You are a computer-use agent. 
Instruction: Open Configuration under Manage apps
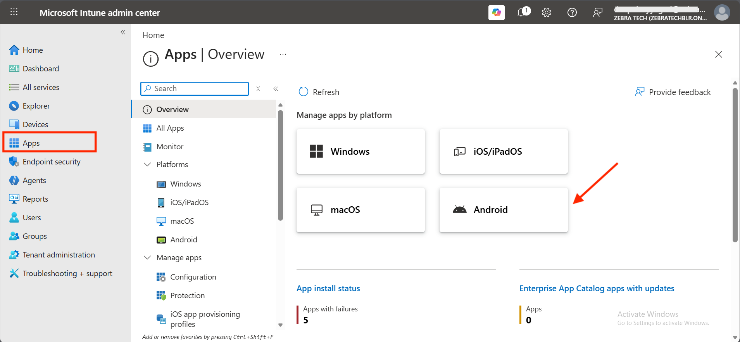point(193,277)
